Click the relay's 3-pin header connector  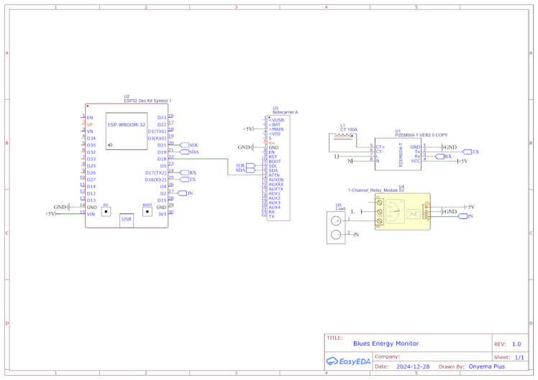pyautogui.click(x=426, y=212)
